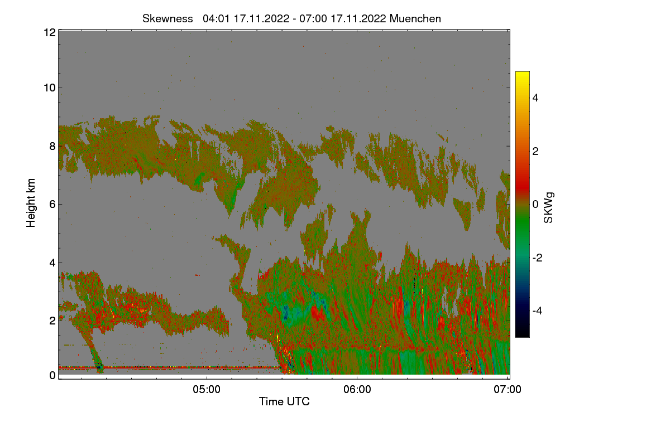Click the yellow top of the colorbar
Viewport: 670px width, 446px height.
click(x=522, y=76)
